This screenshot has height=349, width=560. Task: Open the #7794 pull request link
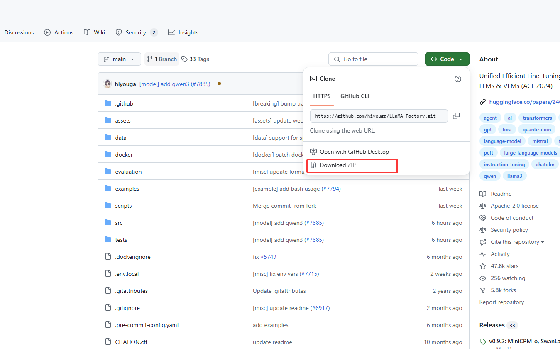331,189
